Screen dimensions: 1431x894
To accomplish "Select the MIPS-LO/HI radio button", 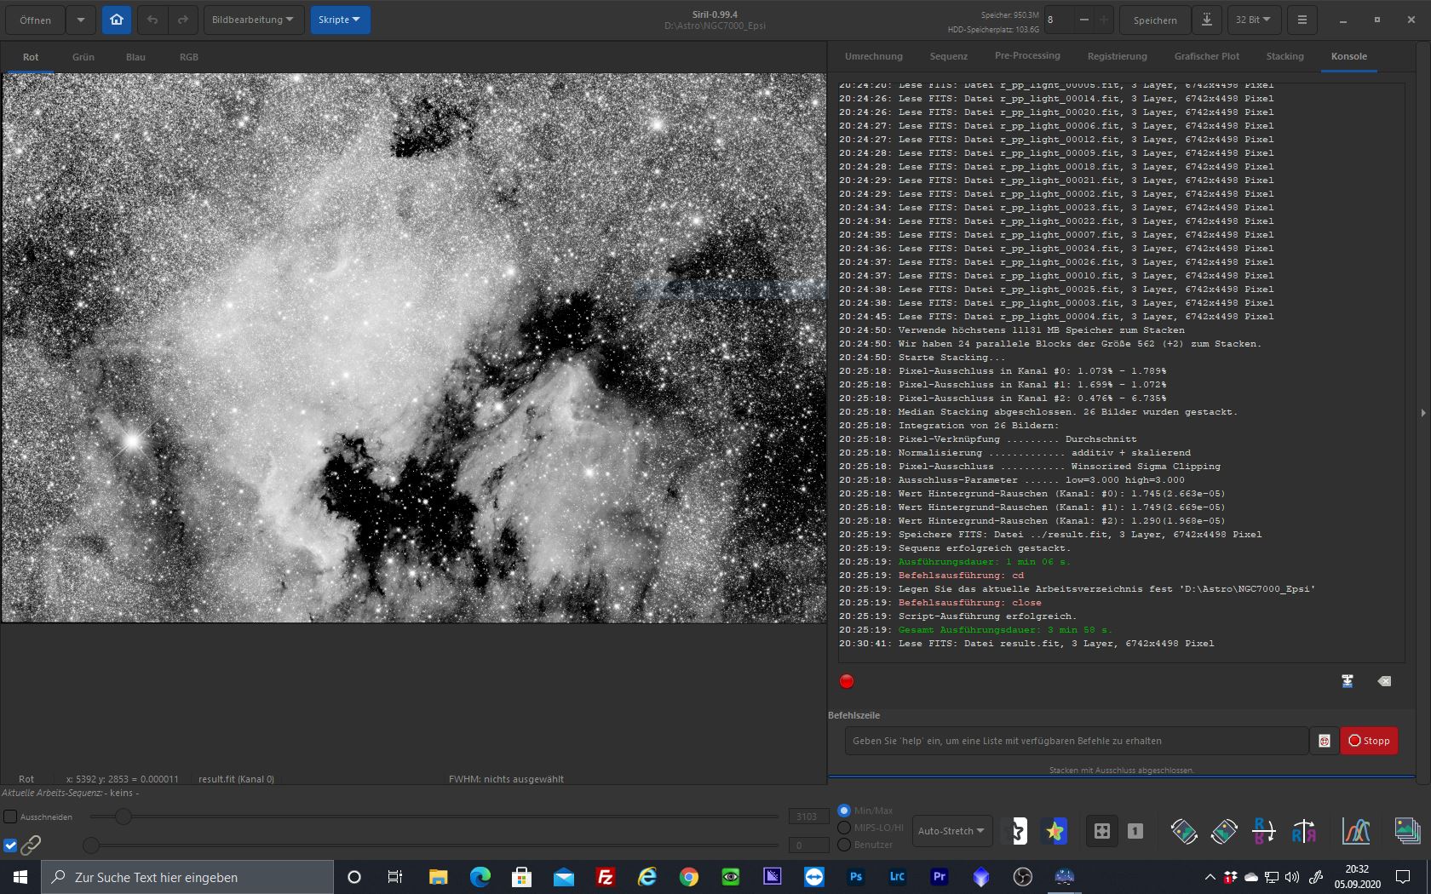I will click(x=844, y=828).
